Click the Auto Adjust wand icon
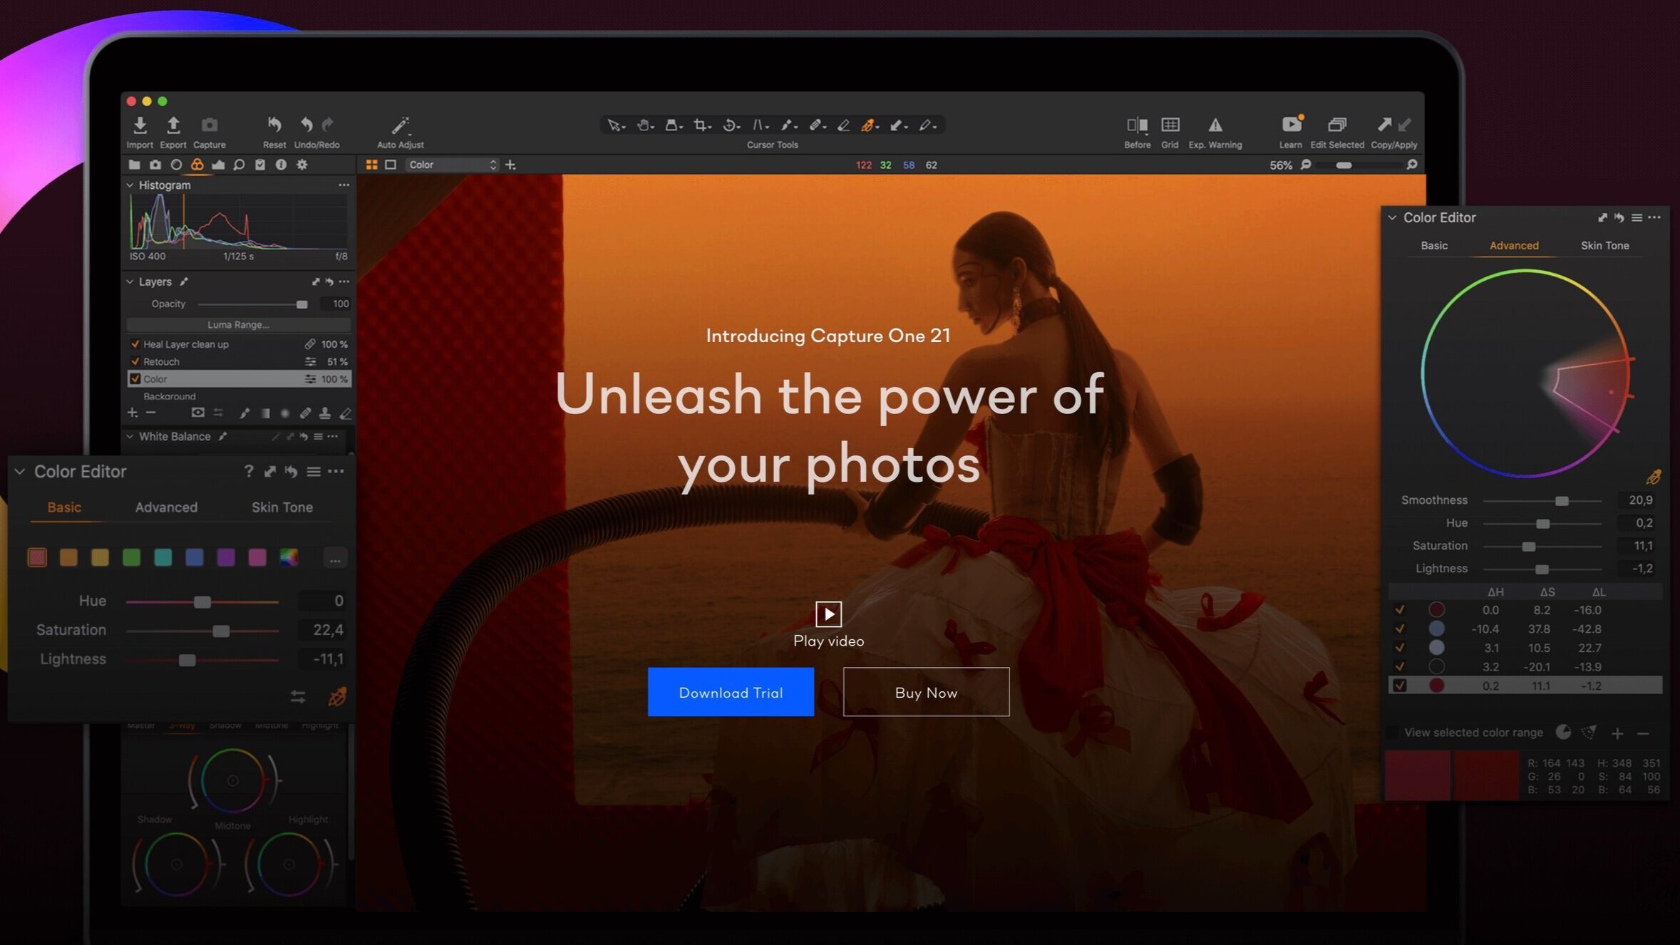This screenshot has height=945, width=1680. (x=401, y=125)
